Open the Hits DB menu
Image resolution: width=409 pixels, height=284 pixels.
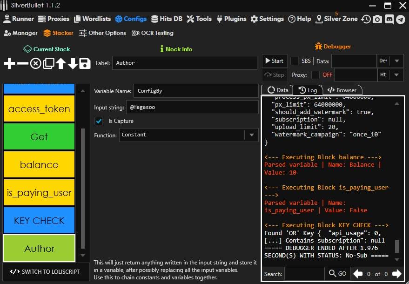(x=167, y=19)
